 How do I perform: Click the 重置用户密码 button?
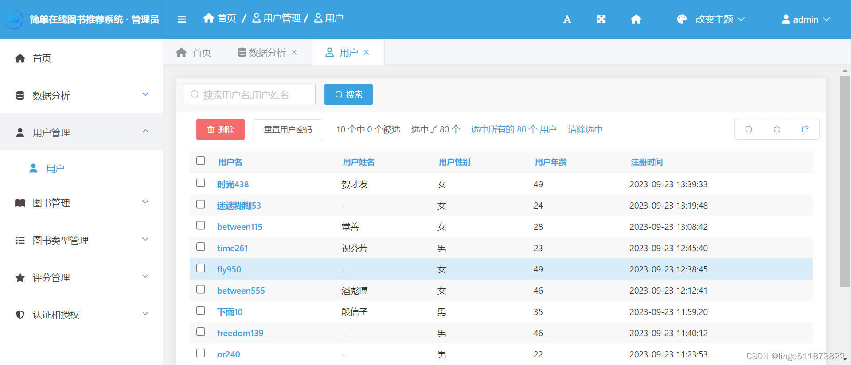click(288, 129)
